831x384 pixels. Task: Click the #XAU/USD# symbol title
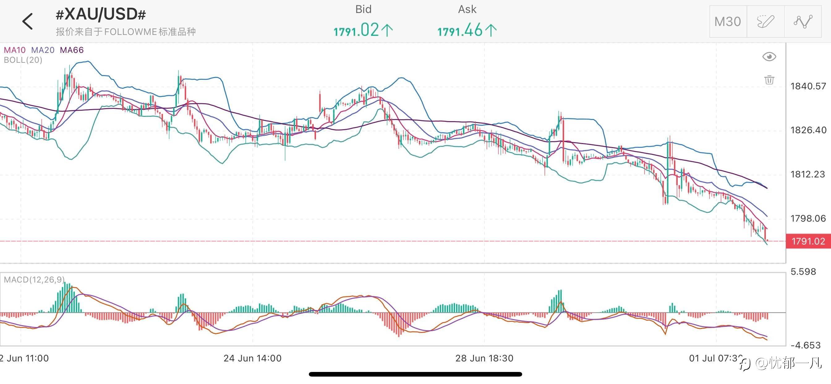click(101, 15)
